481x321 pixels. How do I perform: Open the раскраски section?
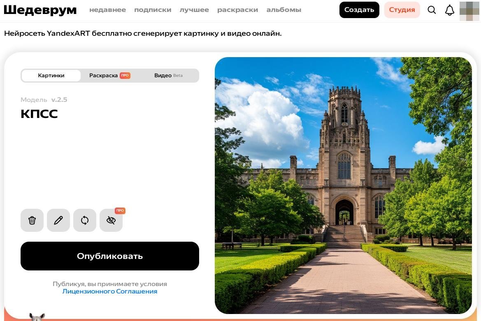(x=237, y=10)
